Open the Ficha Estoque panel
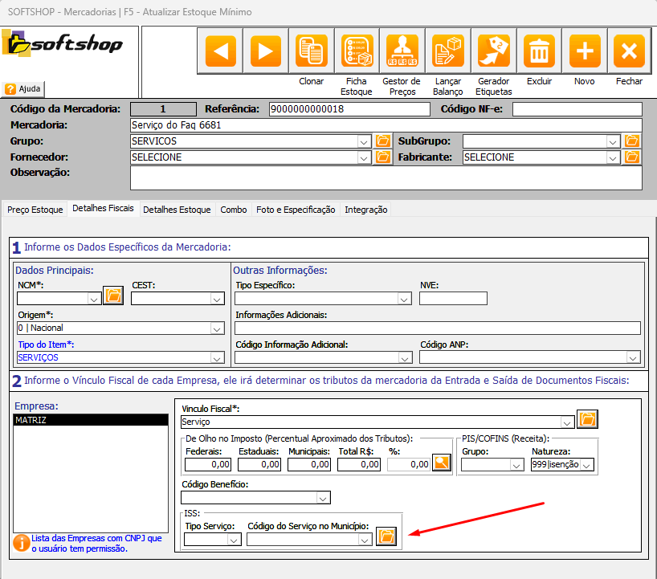This screenshot has height=579, width=657. click(x=357, y=50)
